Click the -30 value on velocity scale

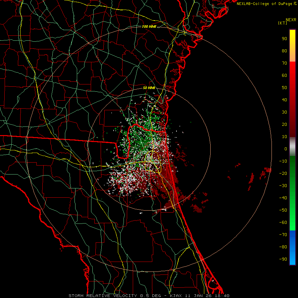[x=283, y=186]
